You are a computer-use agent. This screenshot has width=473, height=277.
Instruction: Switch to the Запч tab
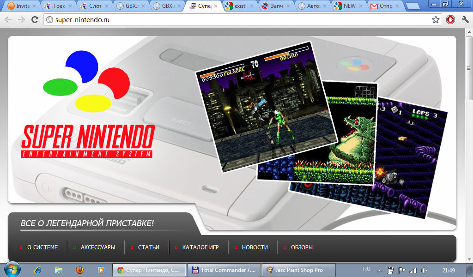coord(276,6)
